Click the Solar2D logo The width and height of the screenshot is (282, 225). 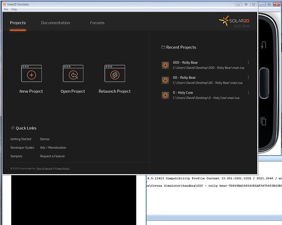pyautogui.click(x=234, y=21)
